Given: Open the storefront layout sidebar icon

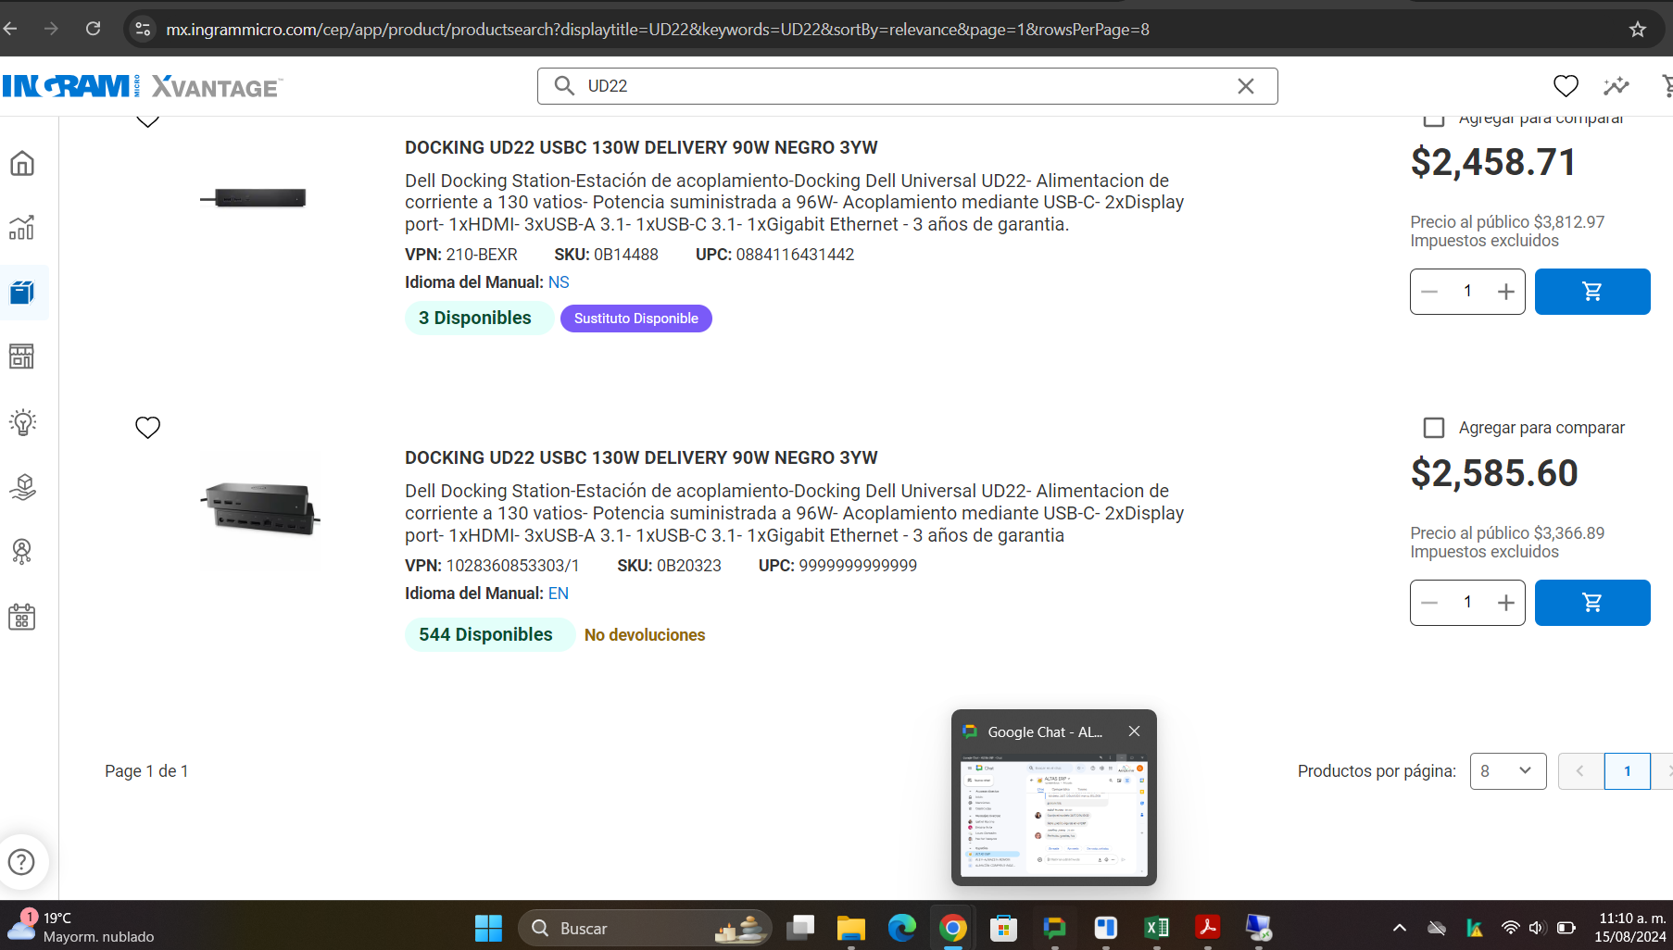Looking at the screenshot, I should pos(22,356).
